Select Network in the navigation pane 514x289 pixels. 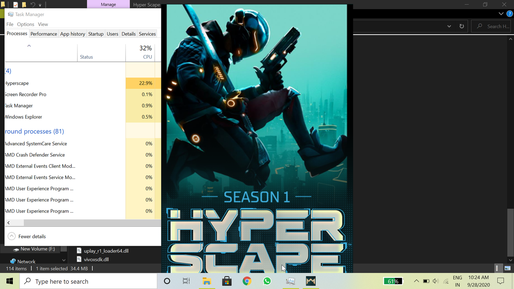click(23, 261)
